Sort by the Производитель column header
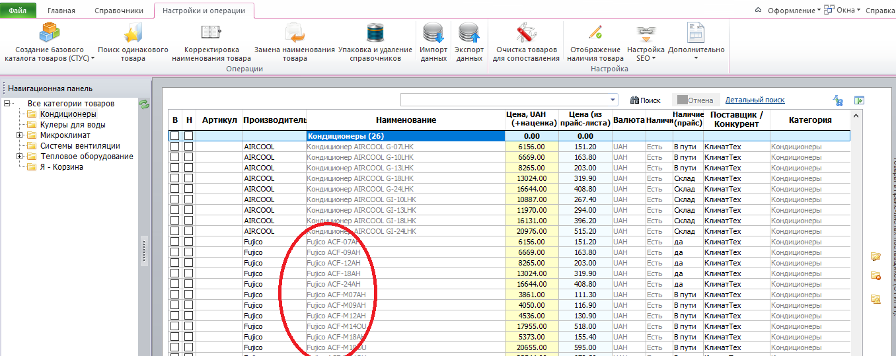The image size is (896, 356). pyautogui.click(x=274, y=120)
